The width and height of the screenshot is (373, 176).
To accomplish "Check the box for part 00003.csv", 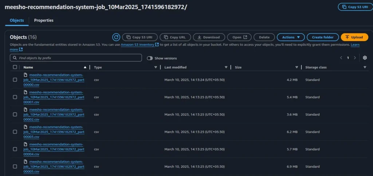I will [x=15, y=132].
